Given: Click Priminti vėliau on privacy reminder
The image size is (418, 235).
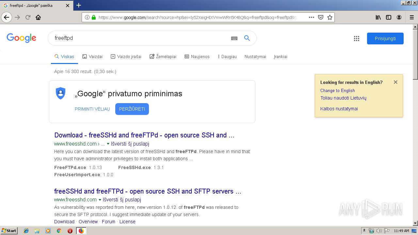Looking at the screenshot, I should (92, 109).
